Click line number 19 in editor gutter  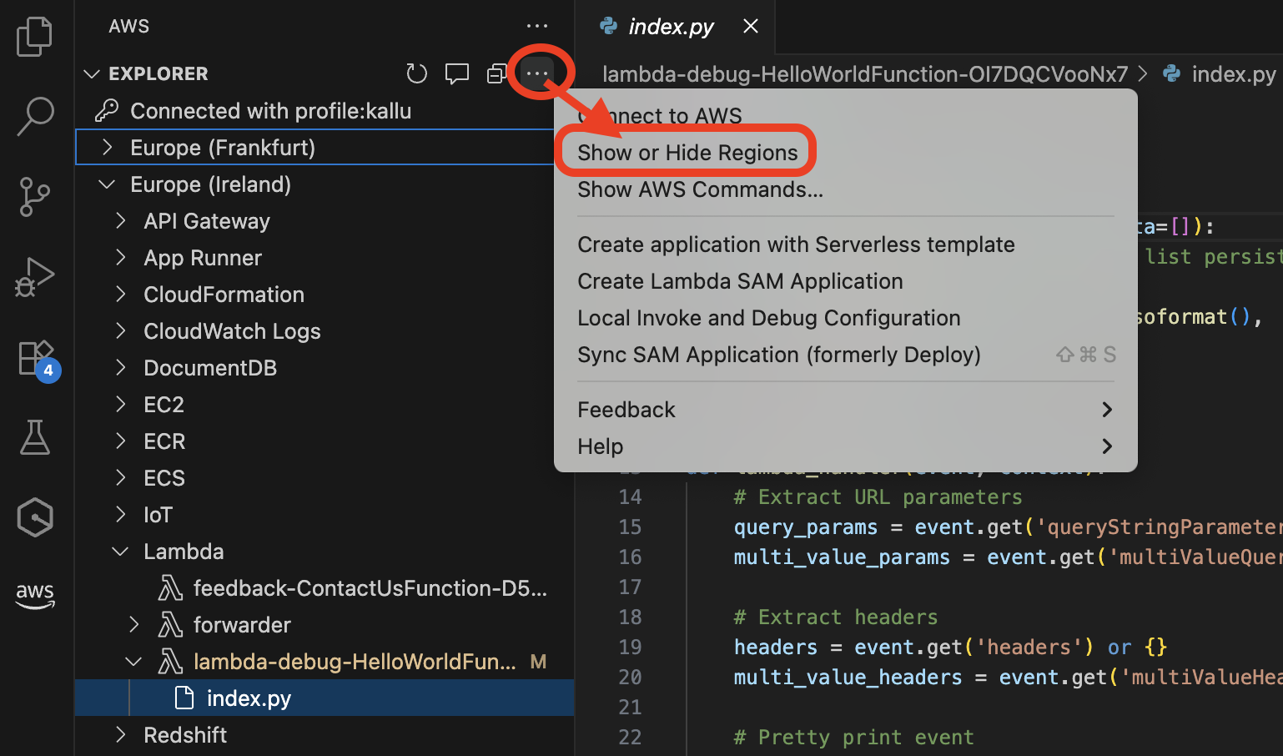click(630, 648)
